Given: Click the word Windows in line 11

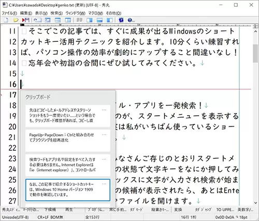Looking at the screenshot, I should [x=182, y=31].
